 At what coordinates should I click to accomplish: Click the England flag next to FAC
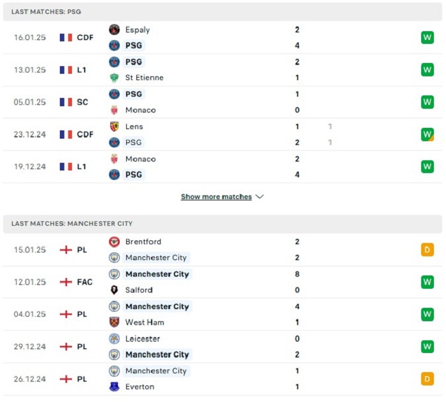point(66,282)
